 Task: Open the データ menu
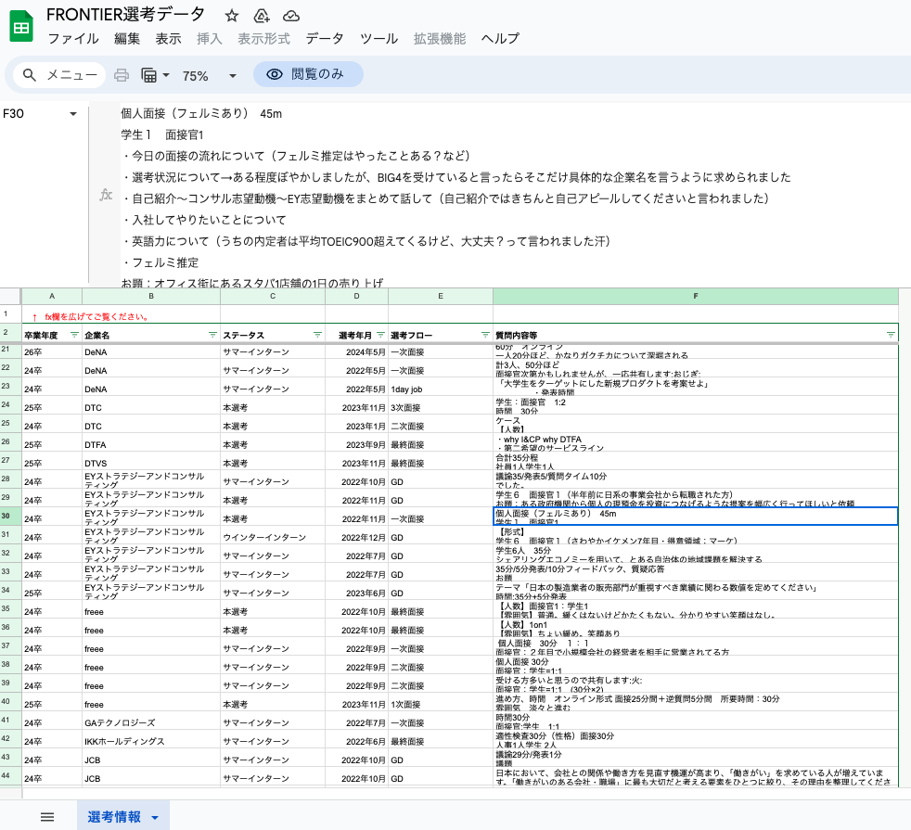[324, 39]
